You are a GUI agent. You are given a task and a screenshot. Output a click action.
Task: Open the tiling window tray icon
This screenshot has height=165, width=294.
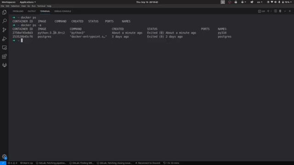click(x=222, y=2)
